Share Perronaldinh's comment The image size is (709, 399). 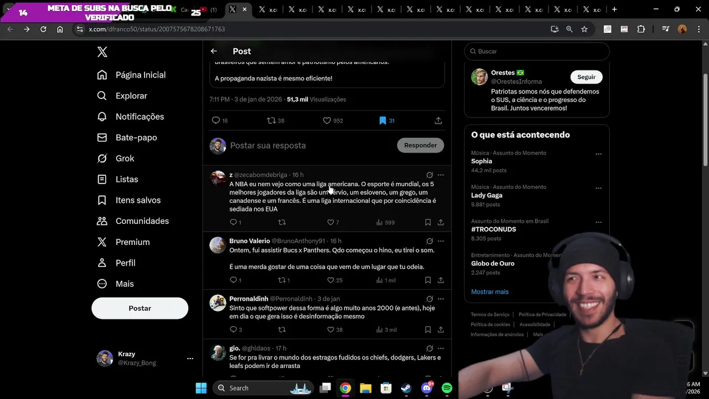[x=440, y=330]
